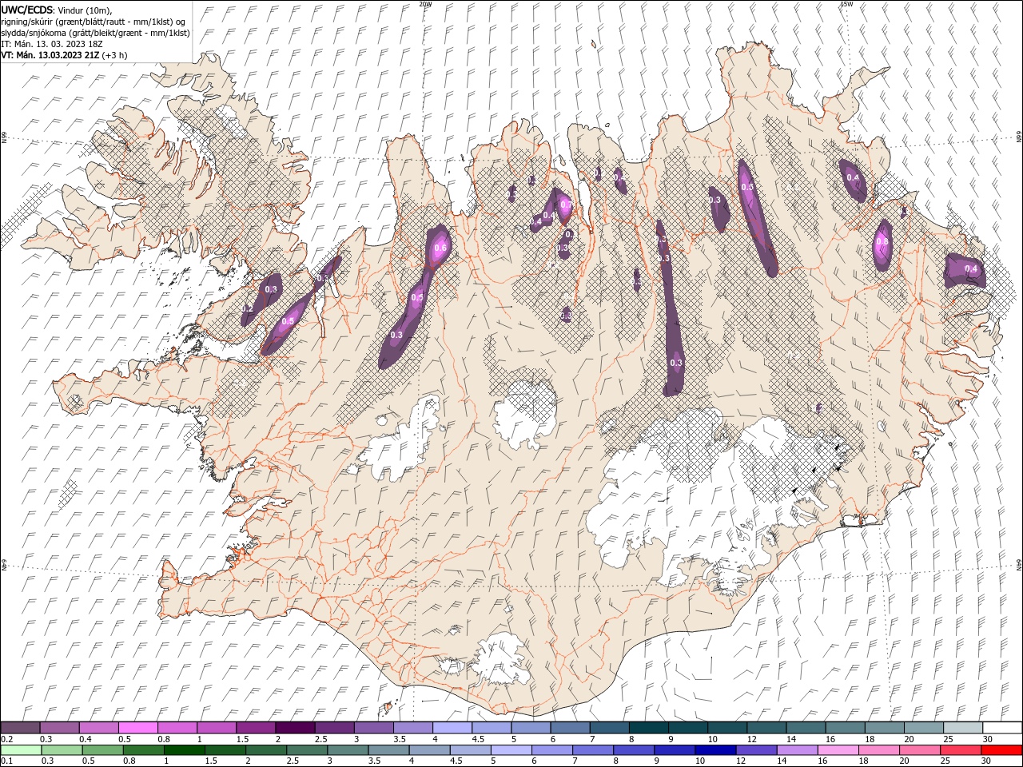The width and height of the screenshot is (1023, 767).
Task: Pick dark teal upper swatch between 8 and 9
Action: 649,728
